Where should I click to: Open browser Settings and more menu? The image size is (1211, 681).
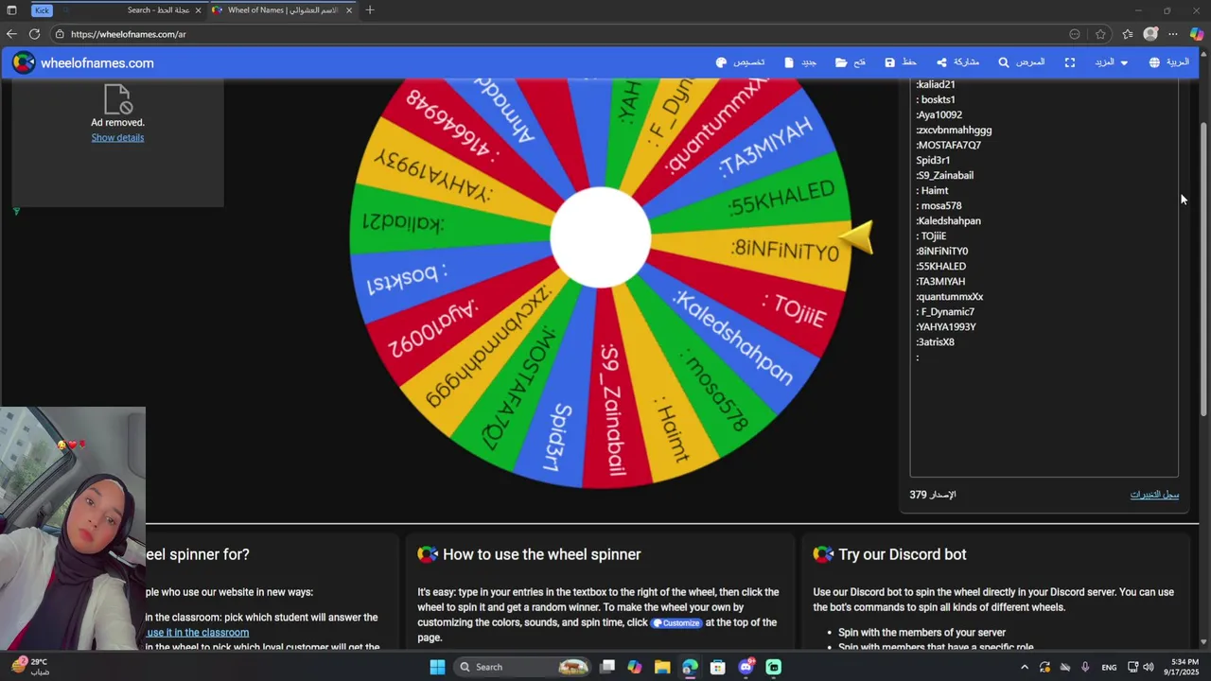(1173, 34)
